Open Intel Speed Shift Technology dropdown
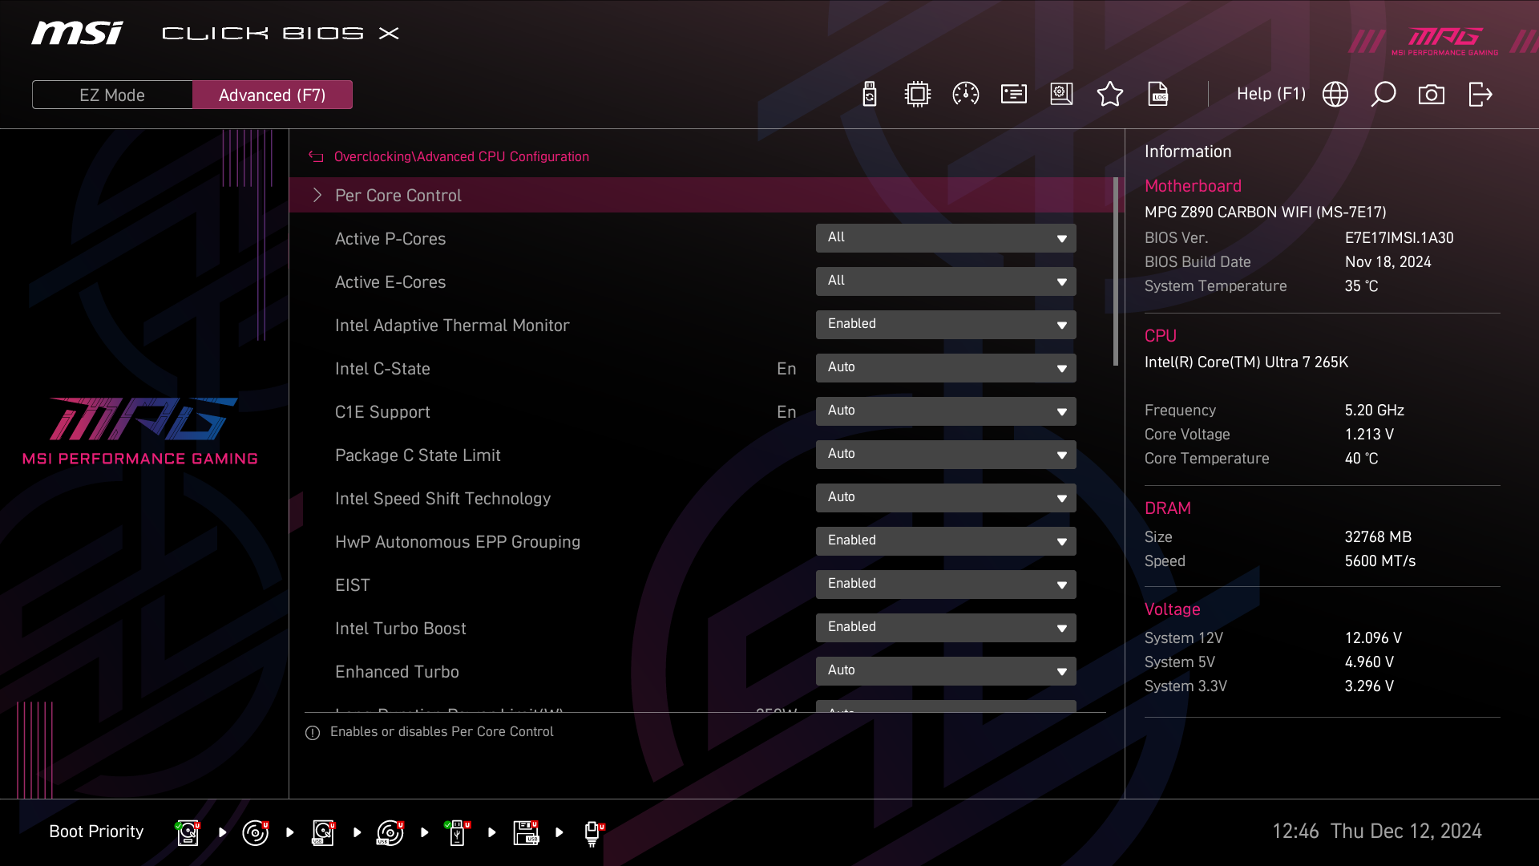 (x=946, y=498)
